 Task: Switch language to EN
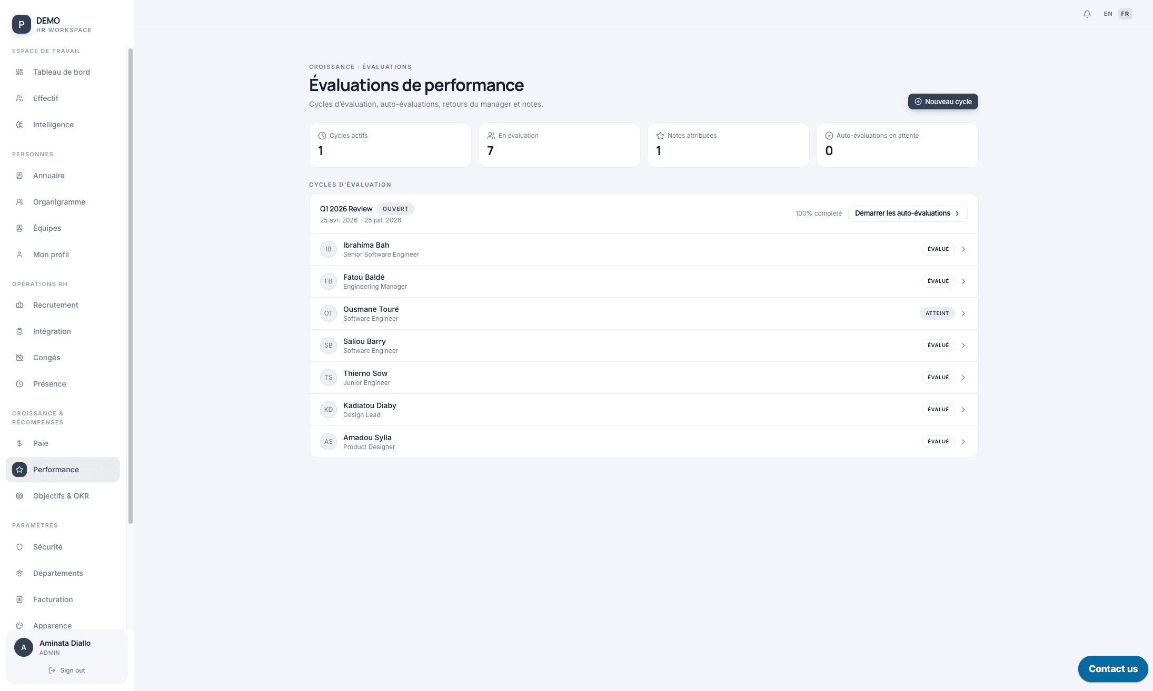point(1108,14)
